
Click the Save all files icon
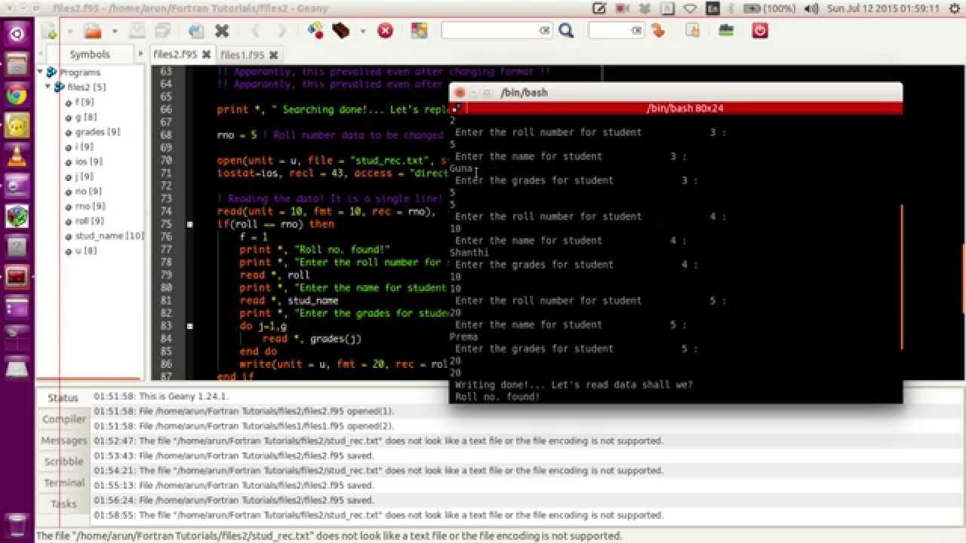click(x=162, y=31)
